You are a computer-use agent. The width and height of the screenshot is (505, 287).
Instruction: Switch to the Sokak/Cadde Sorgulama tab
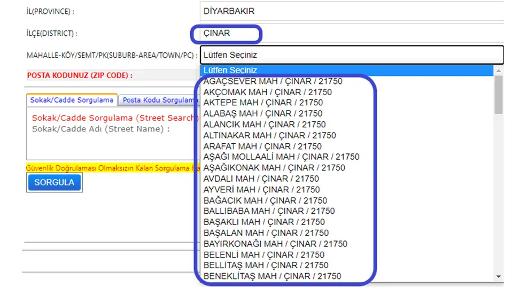72,100
